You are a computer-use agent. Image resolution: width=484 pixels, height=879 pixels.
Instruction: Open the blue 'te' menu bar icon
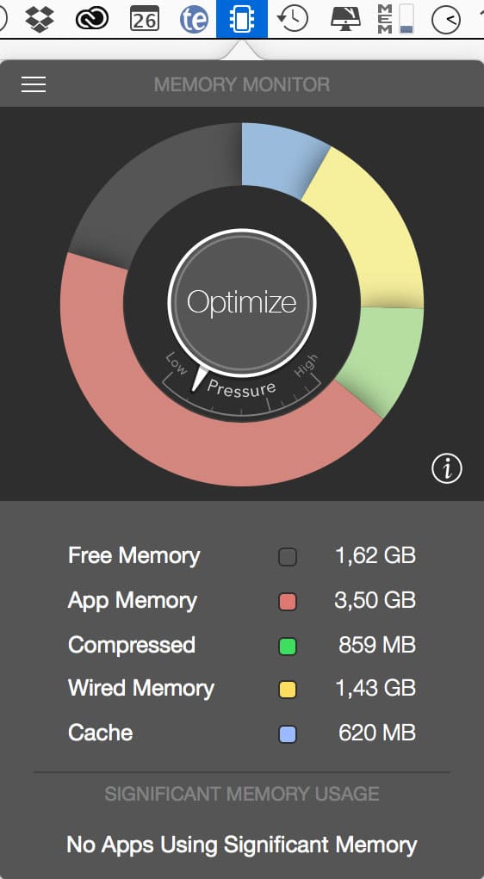coord(194,20)
